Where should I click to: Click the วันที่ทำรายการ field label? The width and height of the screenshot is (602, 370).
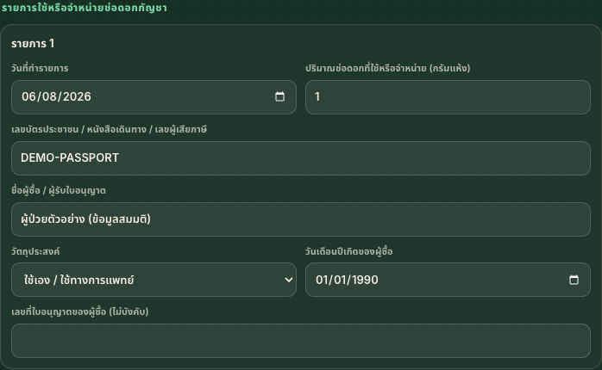[40, 68]
